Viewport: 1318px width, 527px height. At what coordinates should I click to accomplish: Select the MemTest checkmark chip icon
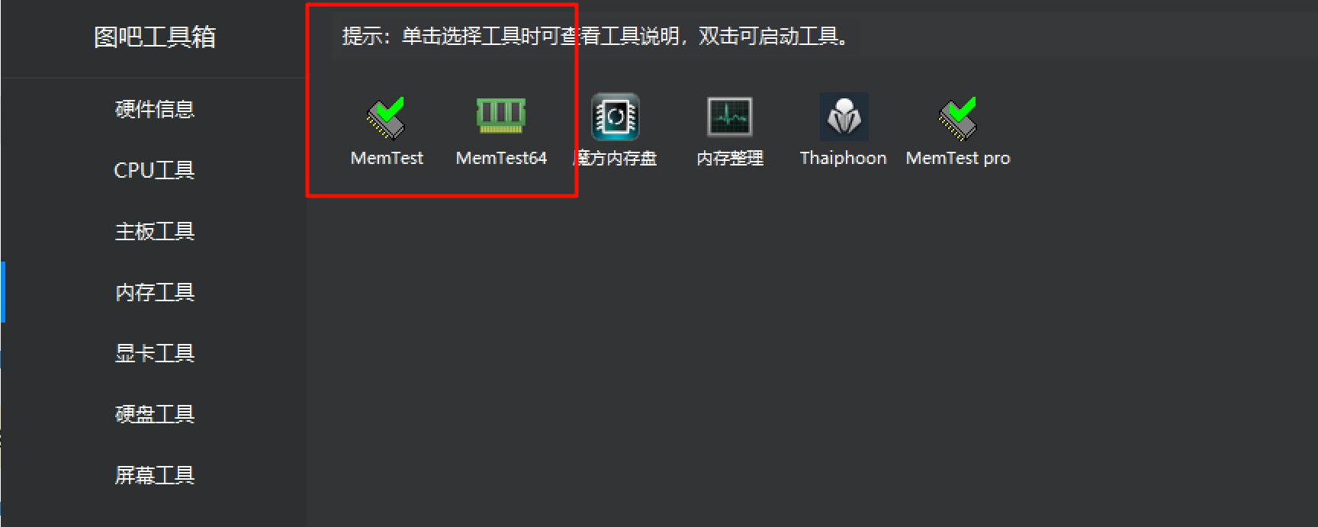pyautogui.click(x=386, y=117)
